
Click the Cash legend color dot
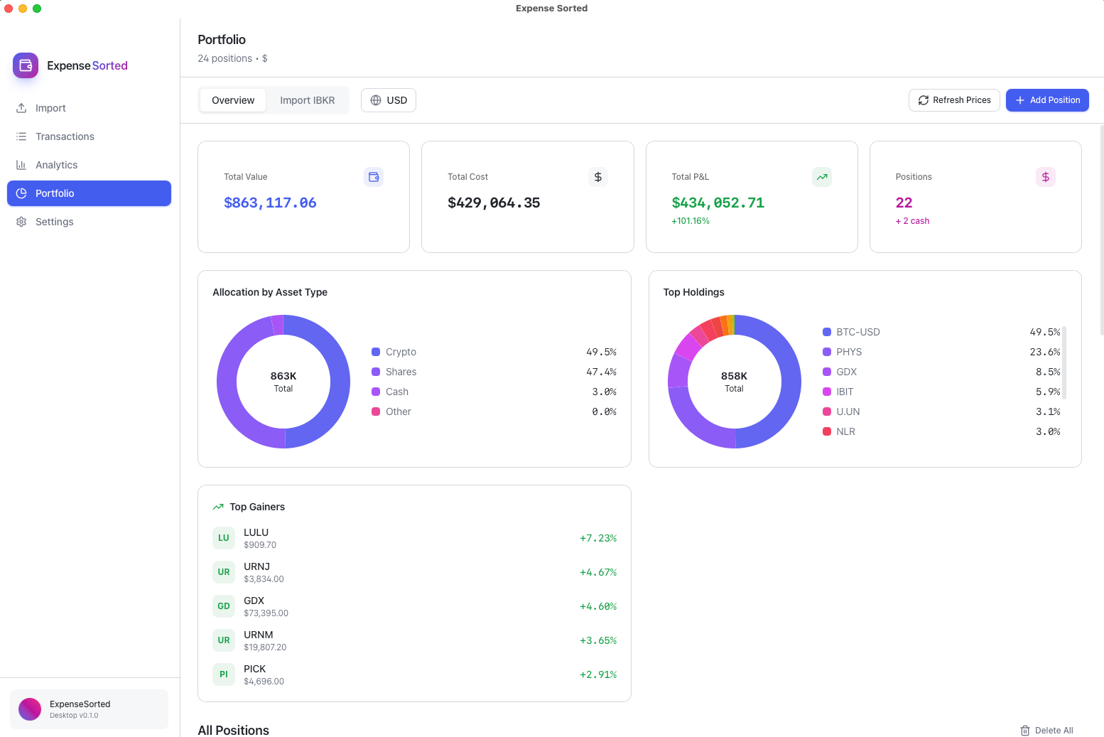pos(376,392)
